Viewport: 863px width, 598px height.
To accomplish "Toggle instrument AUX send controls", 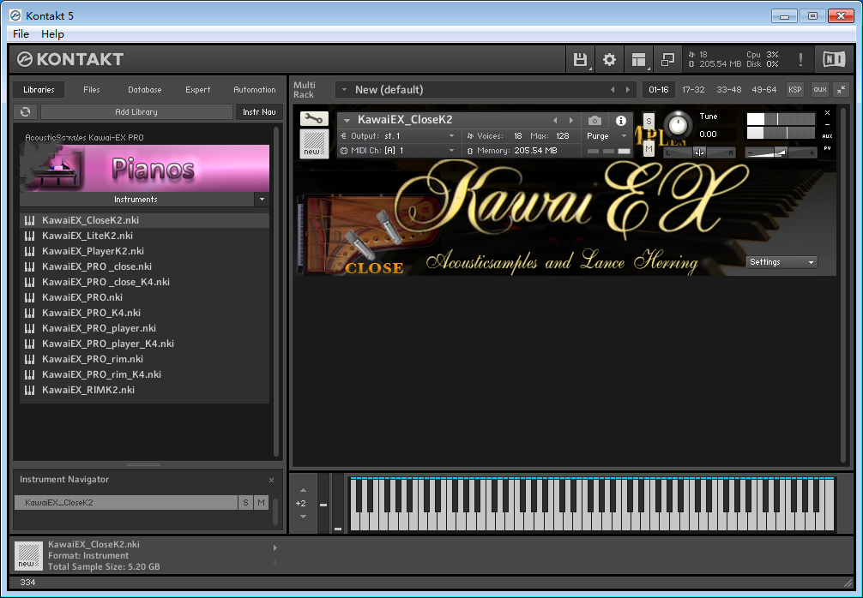I will coord(827,136).
